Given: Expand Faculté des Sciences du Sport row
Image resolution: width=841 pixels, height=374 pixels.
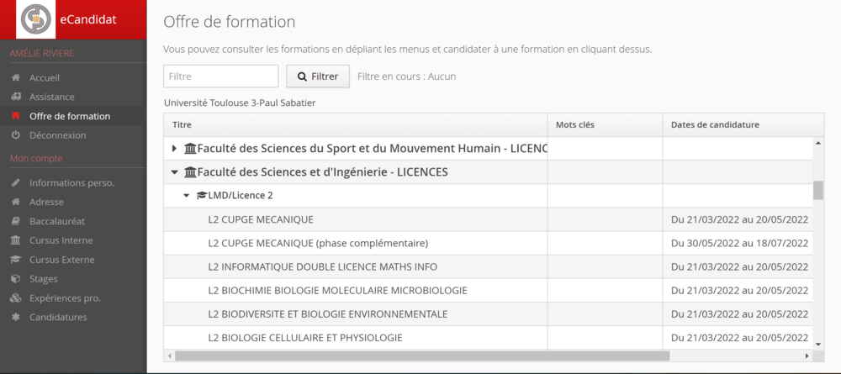Looking at the screenshot, I should (174, 149).
